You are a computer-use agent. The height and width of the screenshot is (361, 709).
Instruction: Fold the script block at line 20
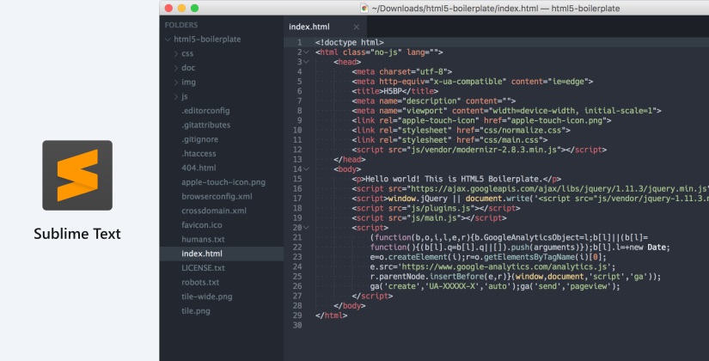coord(305,228)
